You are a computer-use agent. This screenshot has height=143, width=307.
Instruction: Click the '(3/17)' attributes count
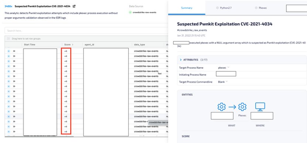[x=204, y=60]
